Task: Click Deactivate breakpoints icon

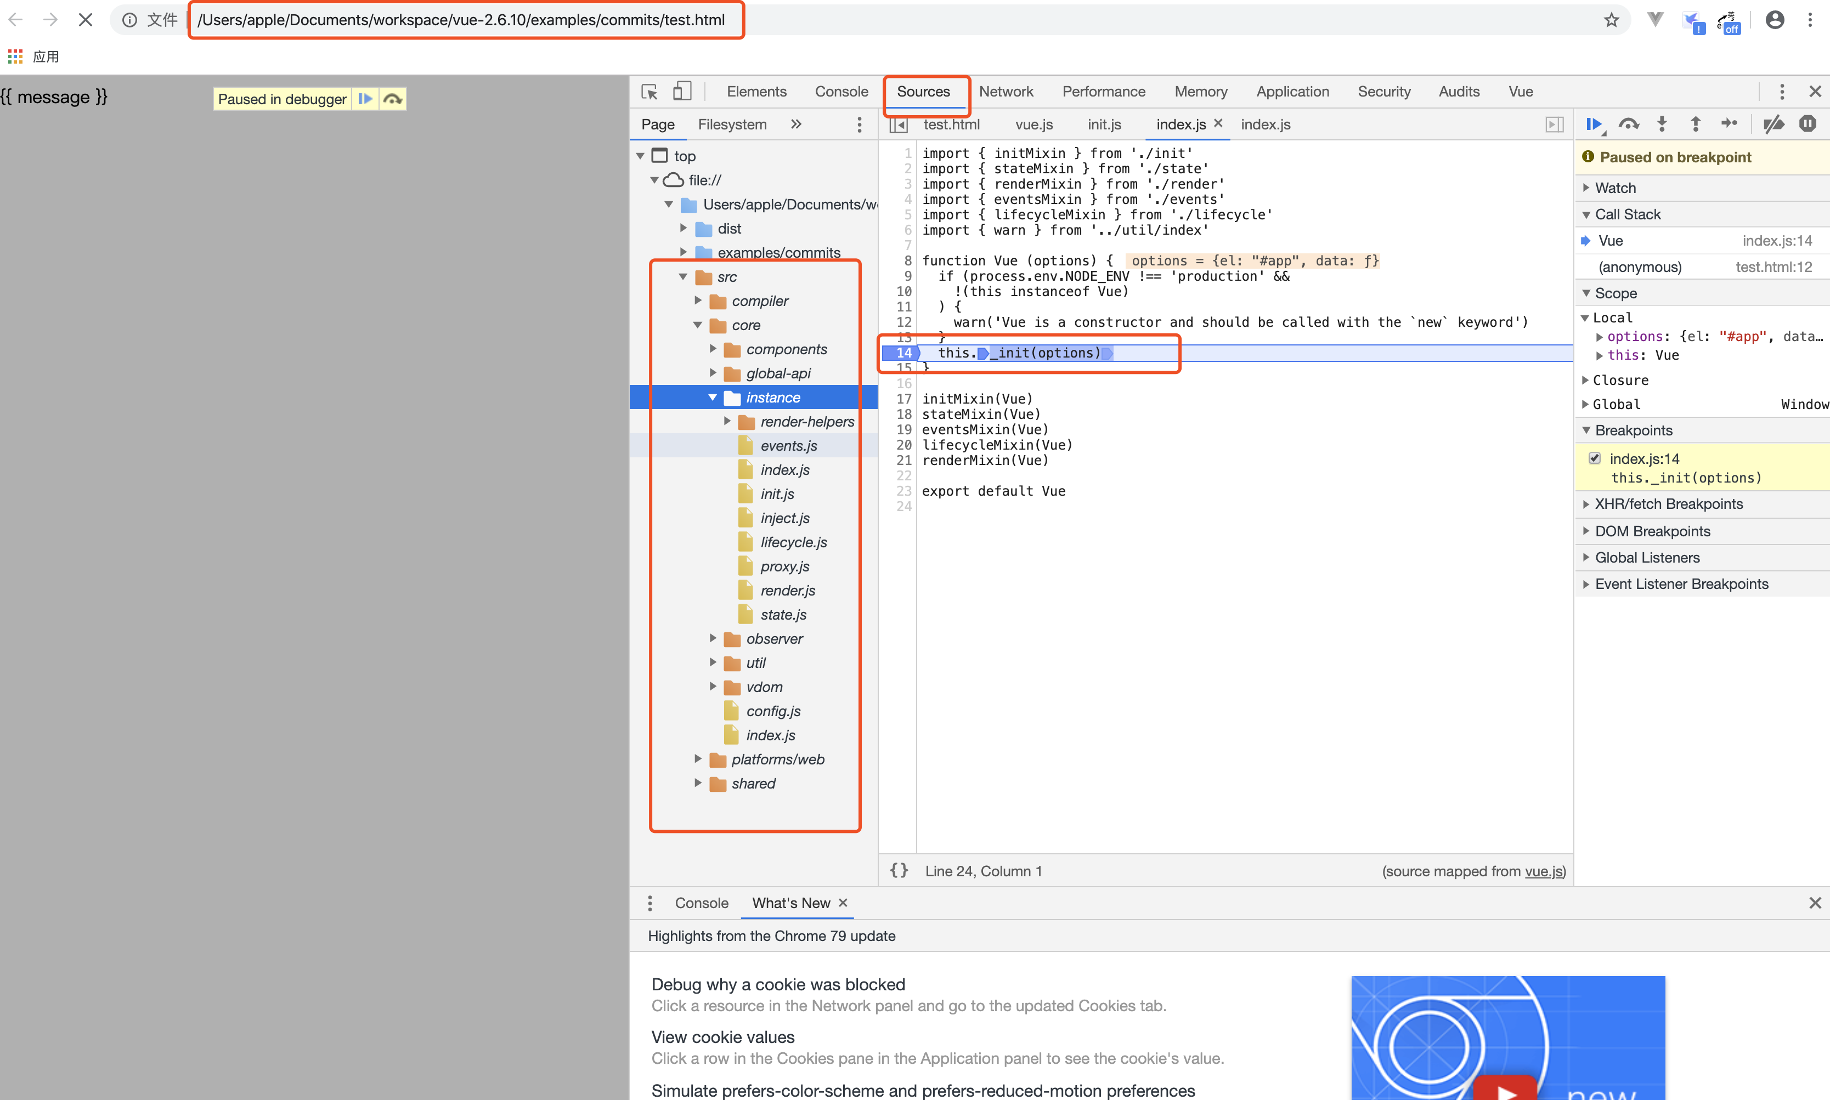Action: tap(1773, 124)
